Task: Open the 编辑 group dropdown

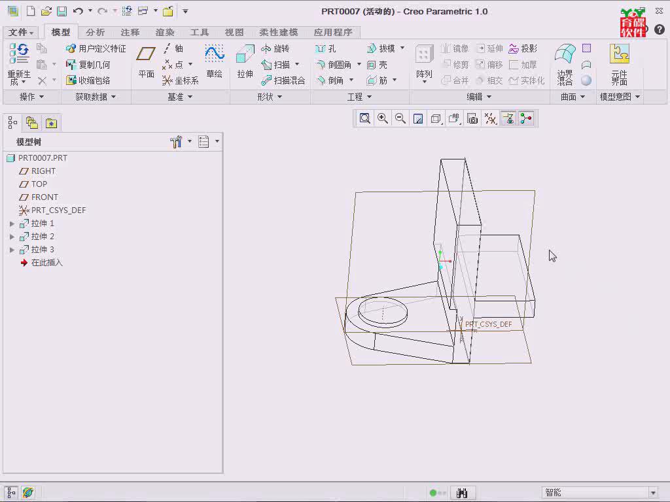Action: click(478, 97)
